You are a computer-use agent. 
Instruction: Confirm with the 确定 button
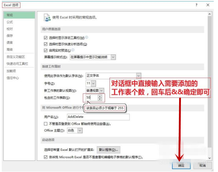coord(181,166)
